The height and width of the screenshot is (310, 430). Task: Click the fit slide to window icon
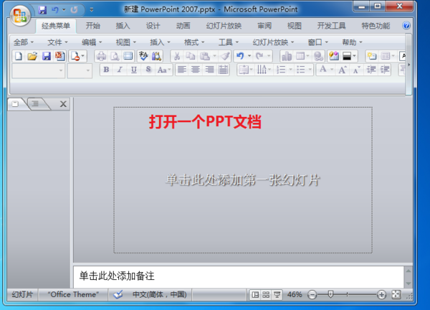(396, 295)
